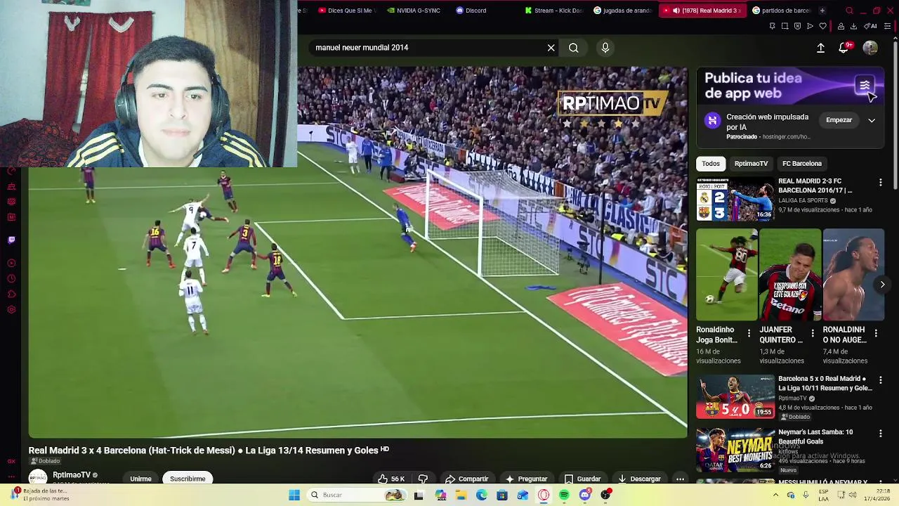The width and height of the screenshot is (899, 506).
Task: Click the Preguntar button
Action: [526, 479]
